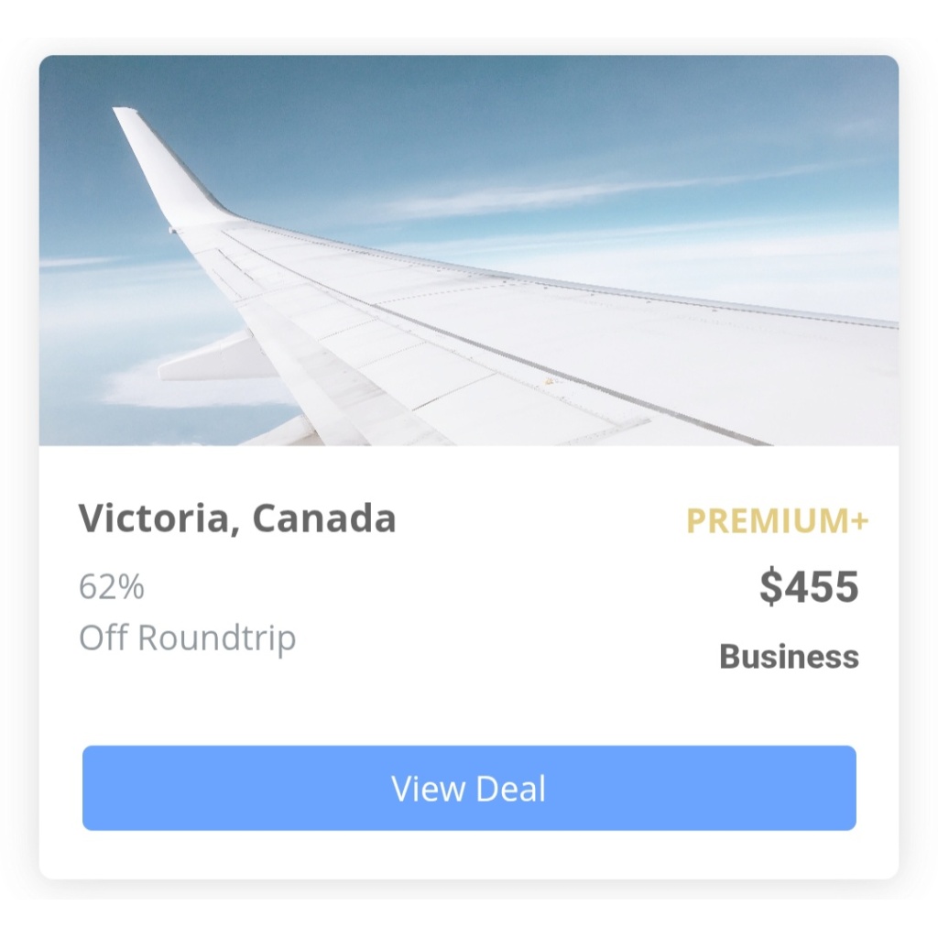
Task: Click empty card space above View Deal
Action: coord(469,709)
